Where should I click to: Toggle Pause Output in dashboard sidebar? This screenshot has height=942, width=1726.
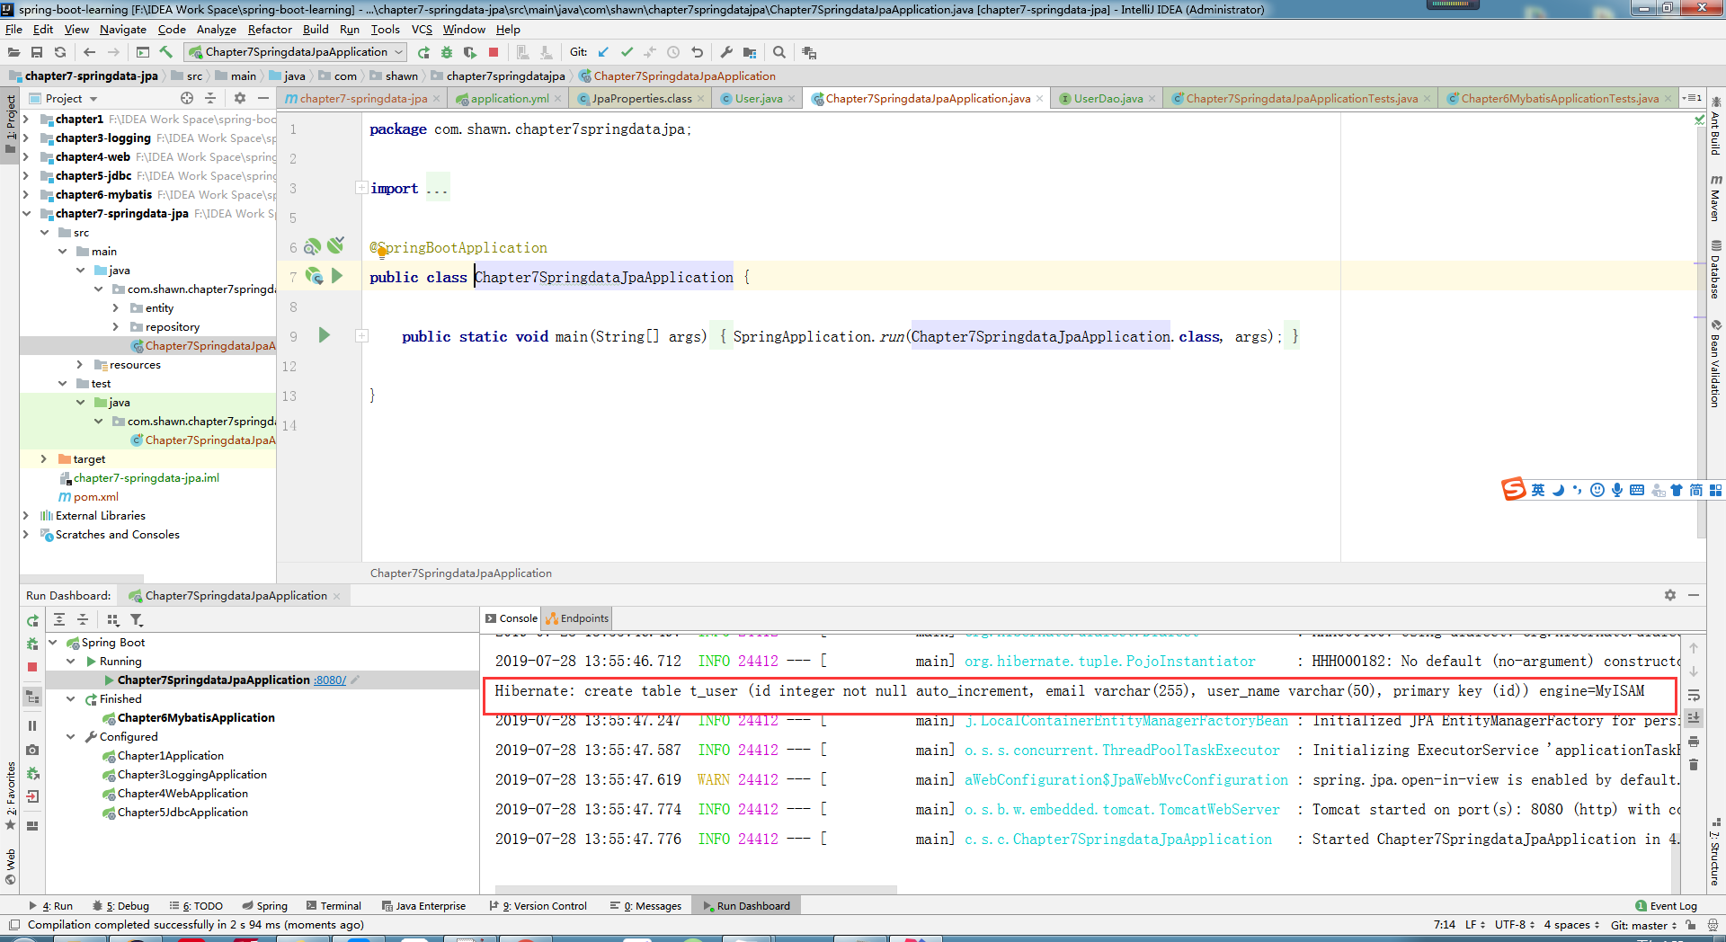point(32,726)
